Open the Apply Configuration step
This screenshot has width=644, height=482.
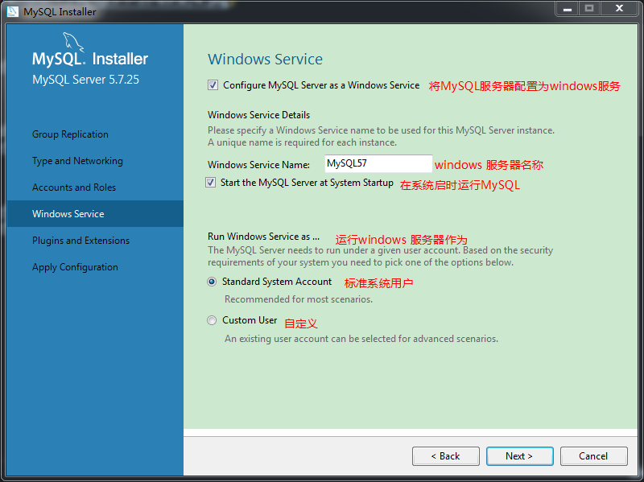coord(75,267)
